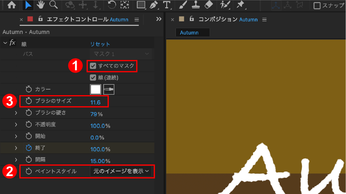Image resolution: width=346 pixels, height=194 pixels.
Task: Select the Hand tool
Action: pos(40,5)
